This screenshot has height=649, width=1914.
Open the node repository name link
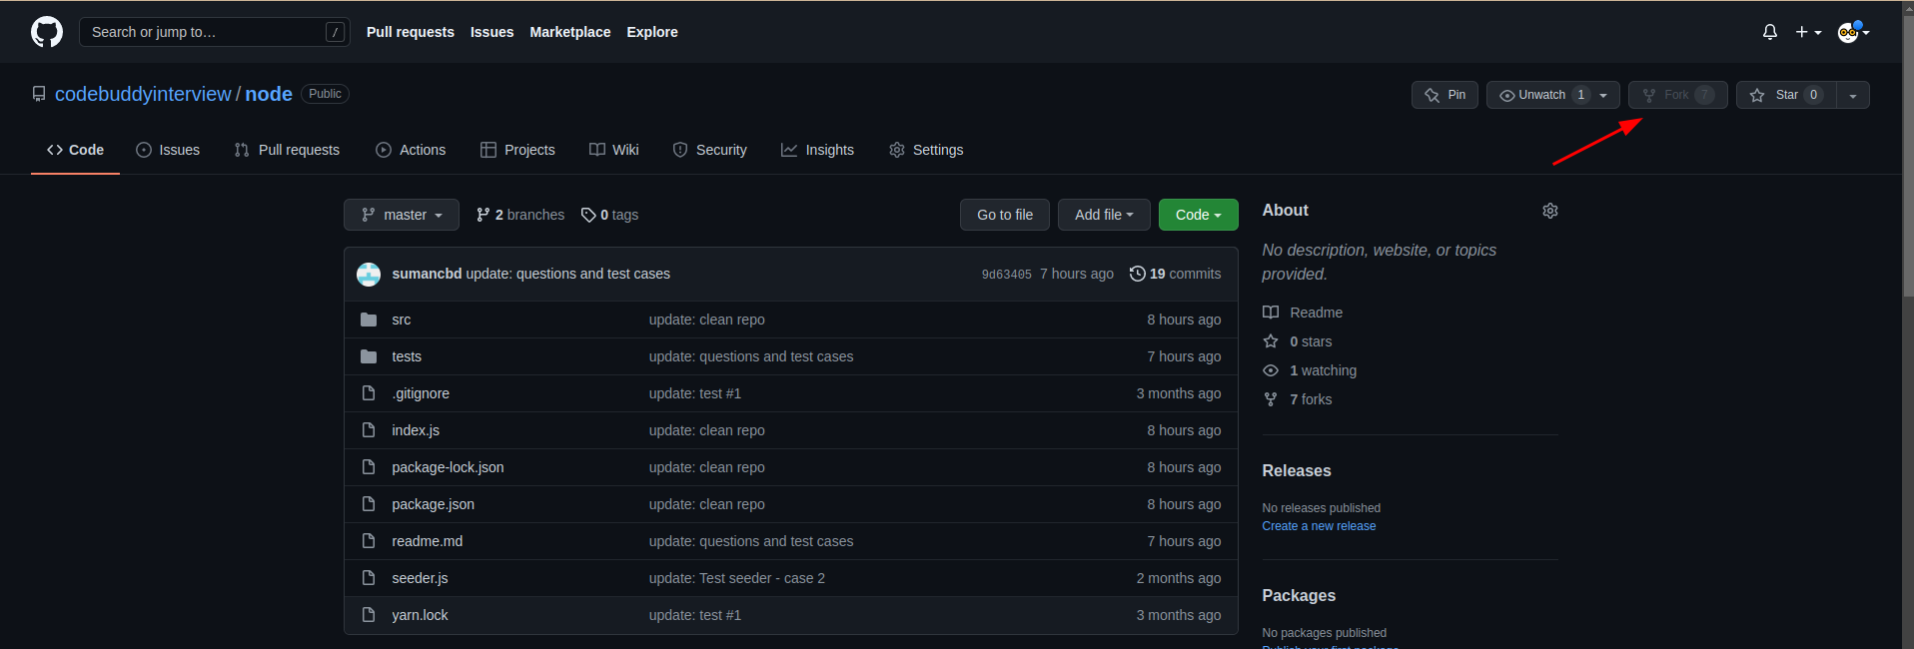(269, 94)
